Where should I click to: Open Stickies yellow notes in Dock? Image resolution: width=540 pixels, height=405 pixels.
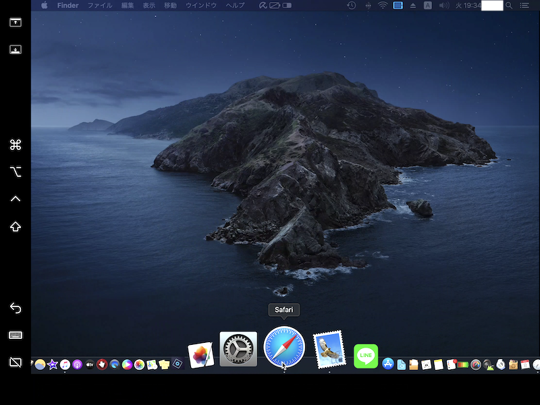point(164,364)
